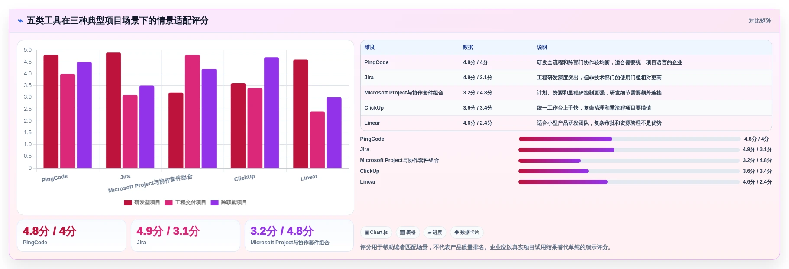Toggle the 工程交付项目 legend swatch
This screenshot has width=789, height=269.
click(168, 203)
